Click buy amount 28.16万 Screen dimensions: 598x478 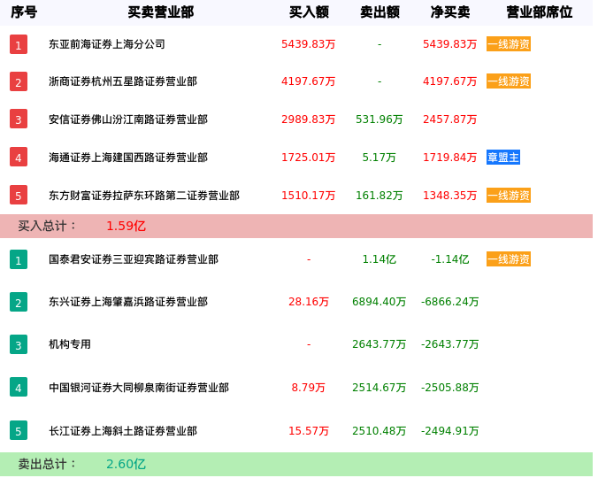[x=309, y=302]
